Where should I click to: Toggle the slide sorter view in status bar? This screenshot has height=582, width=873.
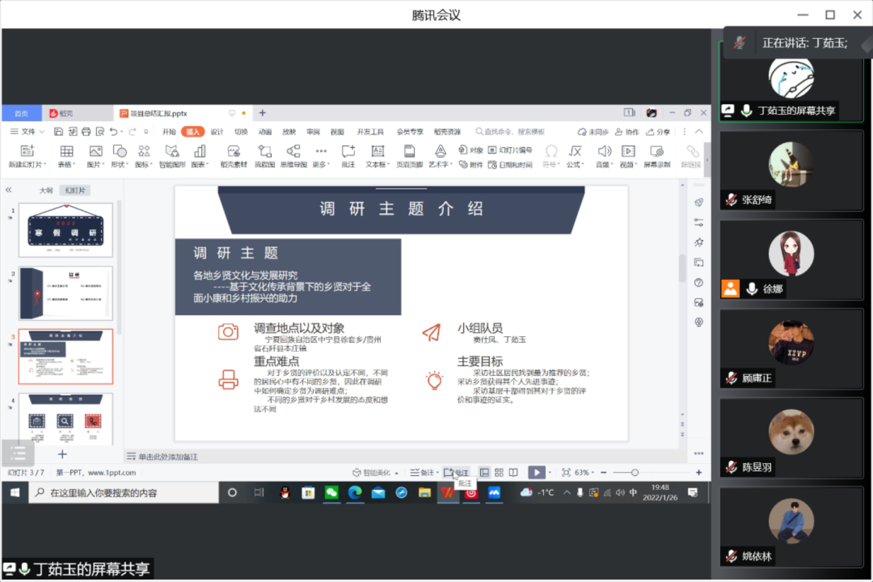pos(498,472)
